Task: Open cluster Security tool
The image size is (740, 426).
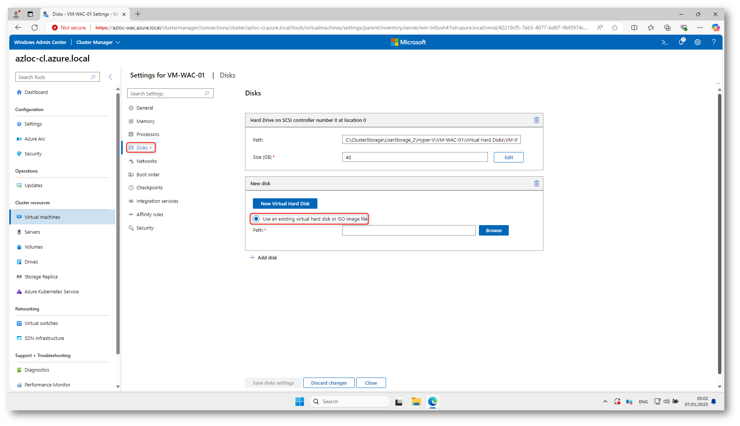Action: (33, 154)
